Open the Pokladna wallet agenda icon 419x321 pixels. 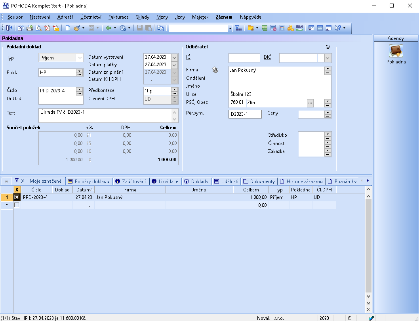[396, 51]
